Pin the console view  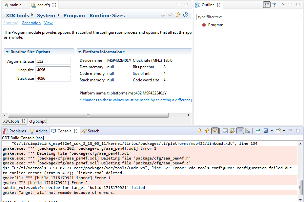pyautogui.click(x=258, y=131)
